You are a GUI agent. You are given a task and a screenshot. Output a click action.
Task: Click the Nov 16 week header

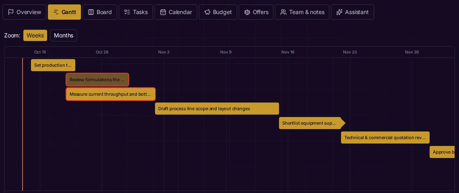click(288, 52)
